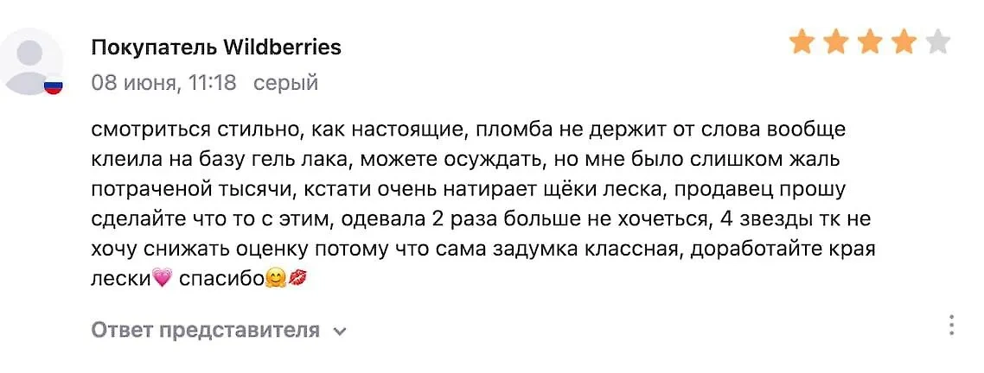Click the first orange rating star

pyautogui.click(x=802, y=41)
